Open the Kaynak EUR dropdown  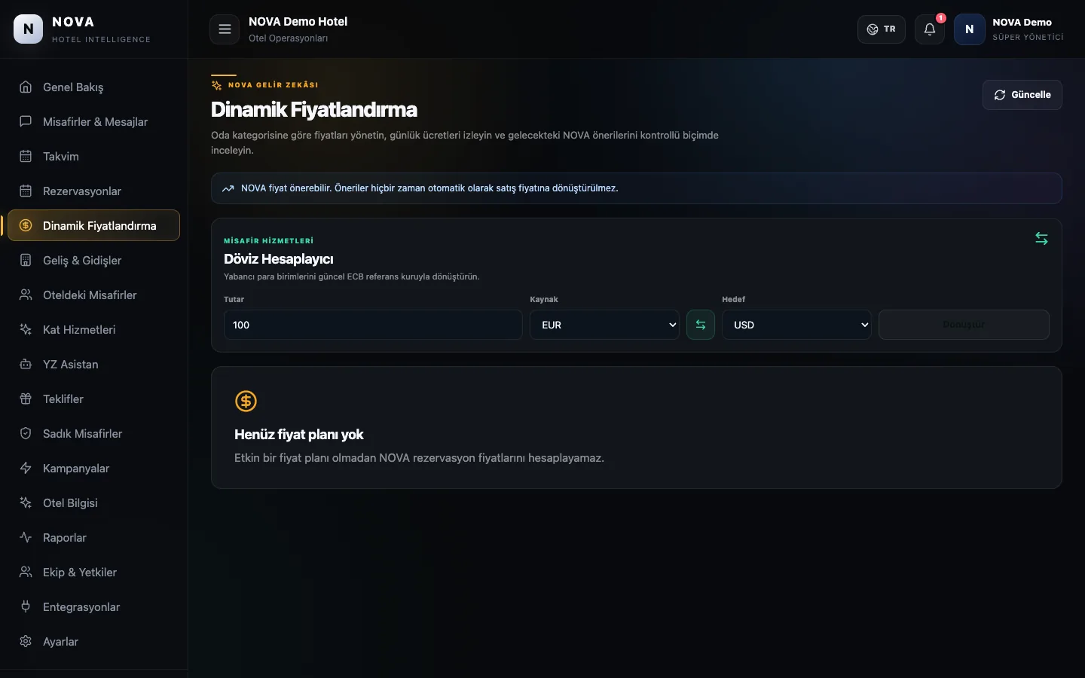tap(605, 325)
